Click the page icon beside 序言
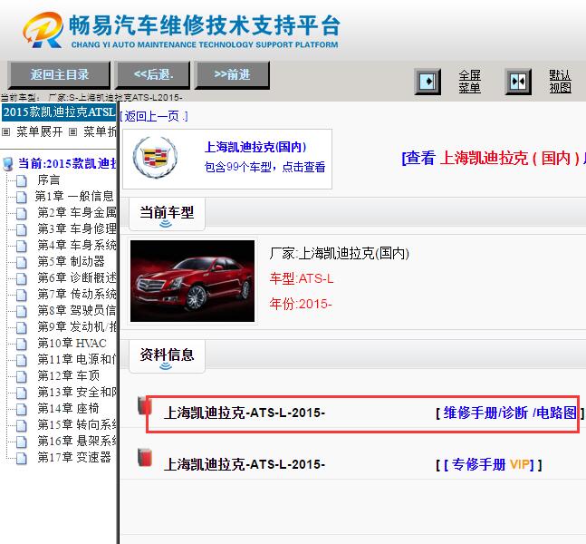The height and width of the screenshot is (544, 586). coord(22,180)
